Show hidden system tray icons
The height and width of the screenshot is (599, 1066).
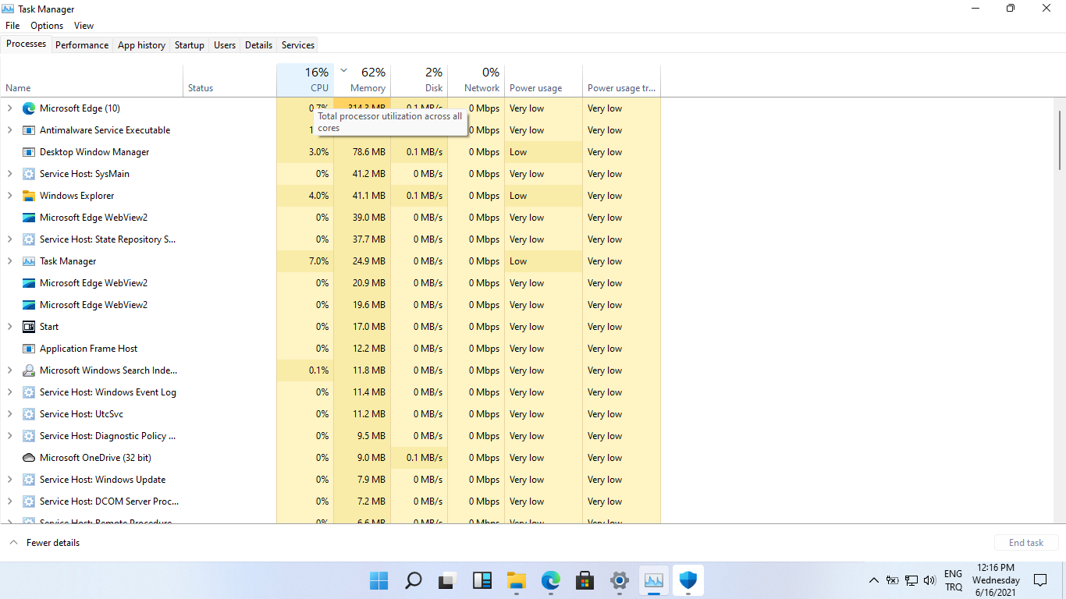tap(874, 580)
